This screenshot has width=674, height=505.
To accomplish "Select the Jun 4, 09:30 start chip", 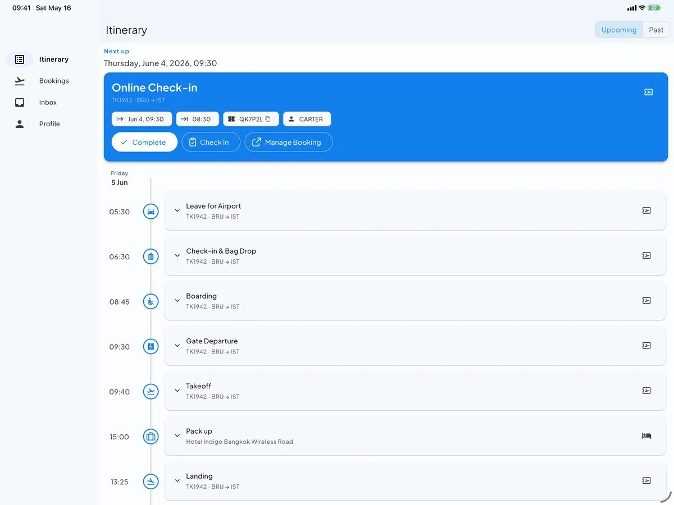I will pyautogui.click(x=142, y=119).
